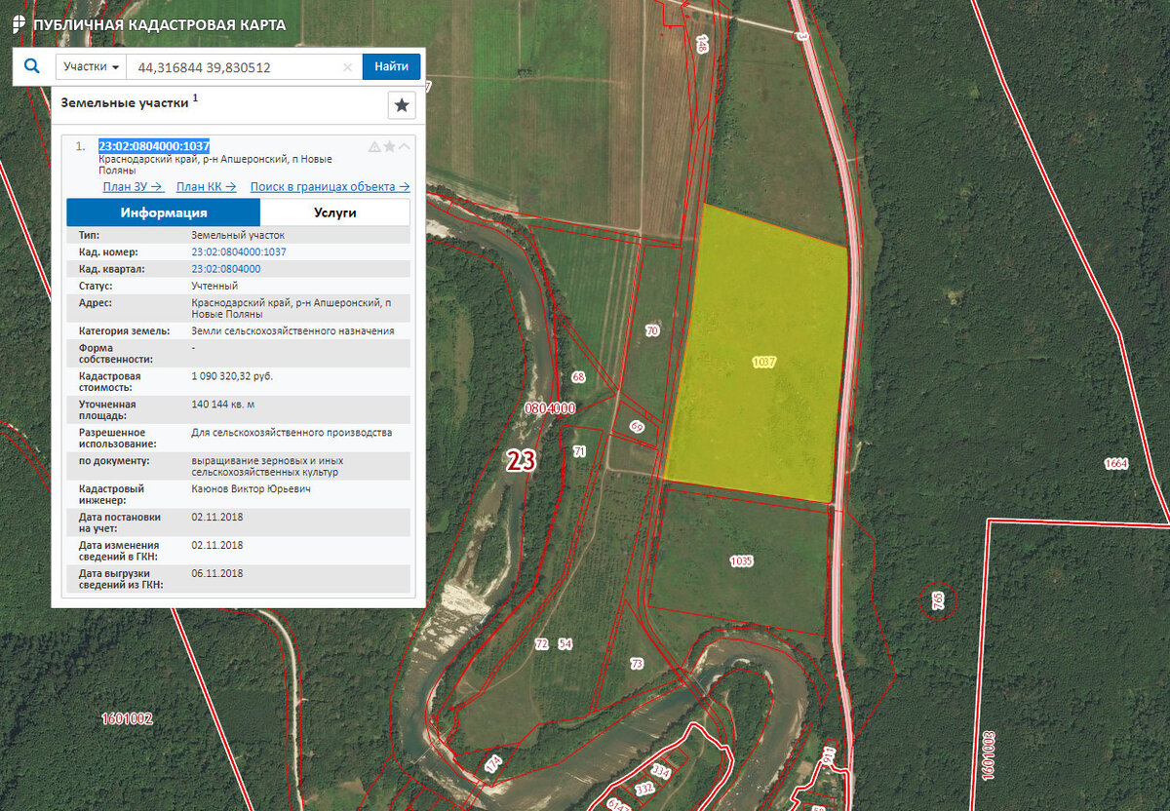Open Кад. номер link 23:02:0804000:1037

239,251
